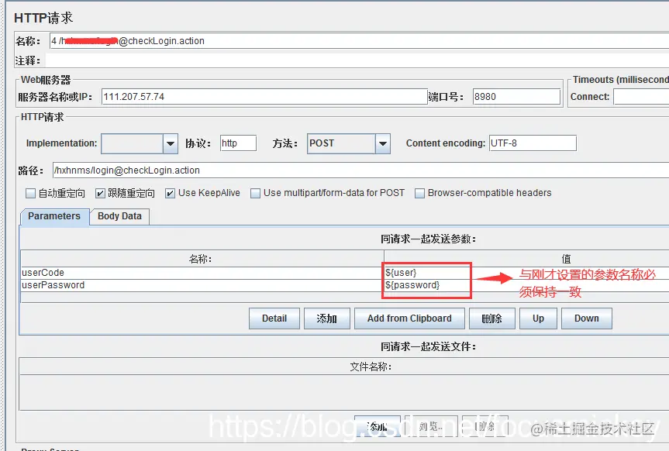The width and height of the screenshot is (669, 451).
Task: Enable Use multipart/form-data for POST
Action: tap(255, 193)
